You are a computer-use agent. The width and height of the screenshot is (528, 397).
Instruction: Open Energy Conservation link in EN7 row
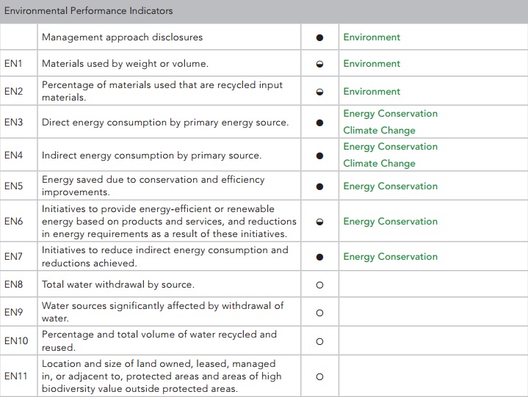pyautogui.click(x=390, y=257)
